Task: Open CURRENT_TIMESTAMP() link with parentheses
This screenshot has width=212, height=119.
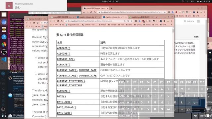Action: [x=71, y=81]
